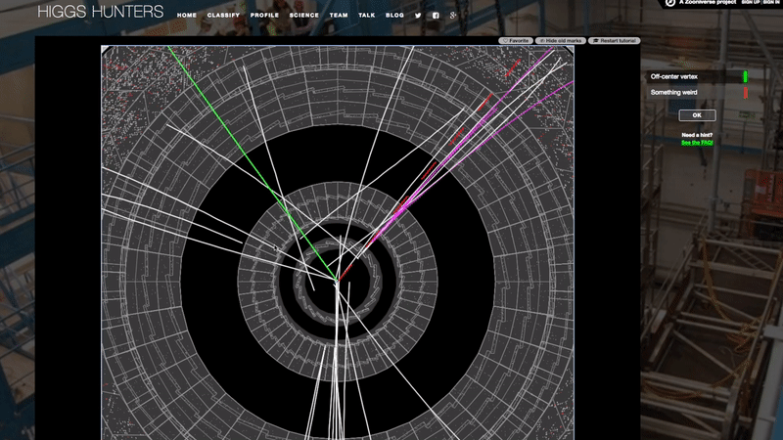
Task: Open the Twitter share icon
Action: tap(418, 16)
